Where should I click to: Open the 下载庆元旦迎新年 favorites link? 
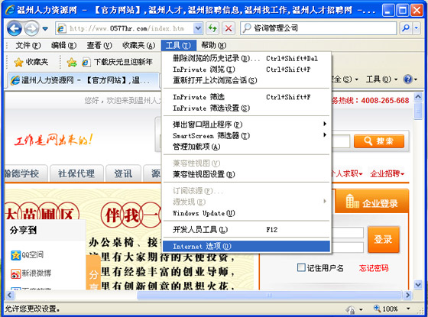click(x=118, y=62)
